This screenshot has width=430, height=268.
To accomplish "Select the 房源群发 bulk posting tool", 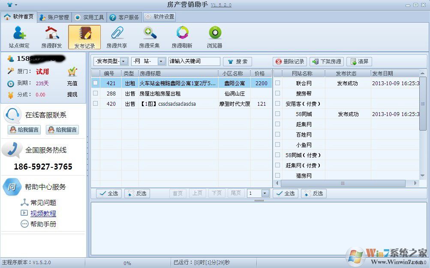I will pos(51,37).
